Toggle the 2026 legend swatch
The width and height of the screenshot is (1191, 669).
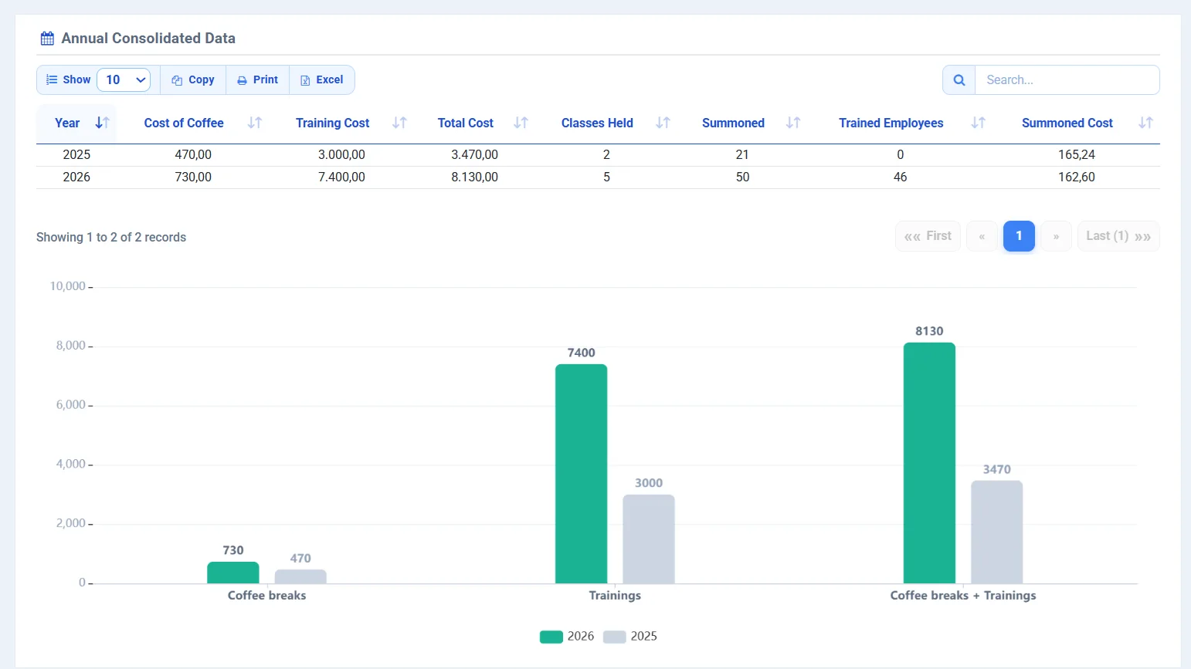point(551,637)
